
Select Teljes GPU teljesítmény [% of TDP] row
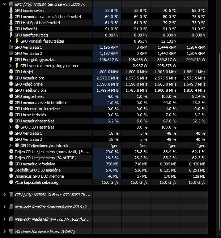coord(45,158)
